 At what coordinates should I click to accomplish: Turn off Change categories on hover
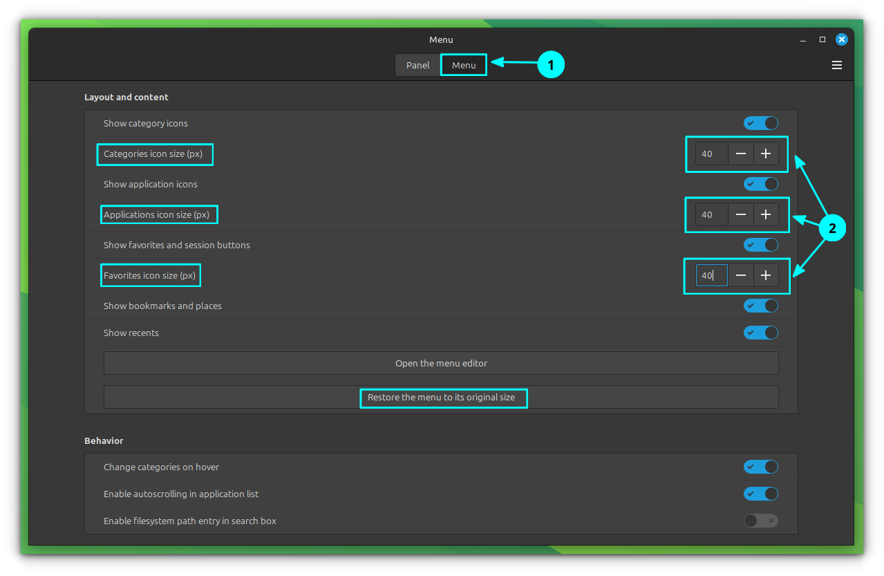[x=760, y=467]
